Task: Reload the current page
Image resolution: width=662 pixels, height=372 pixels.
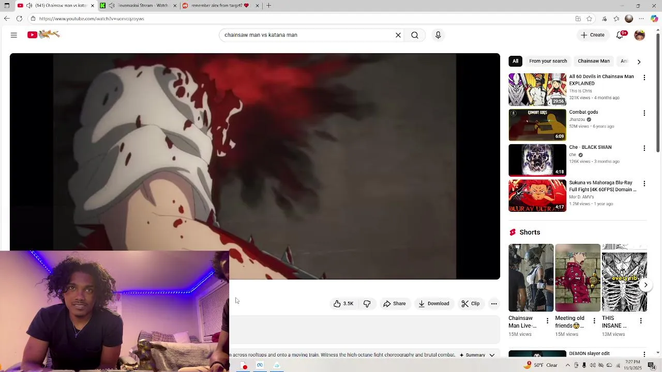Action: 19,19
